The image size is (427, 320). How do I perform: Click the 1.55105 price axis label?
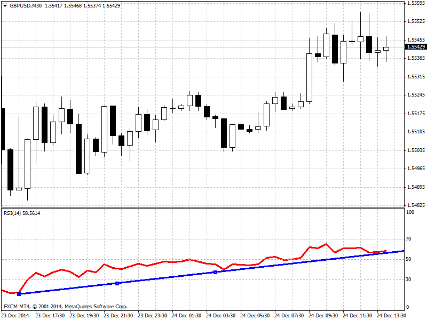pyautogui.click(x=416, y=132)
